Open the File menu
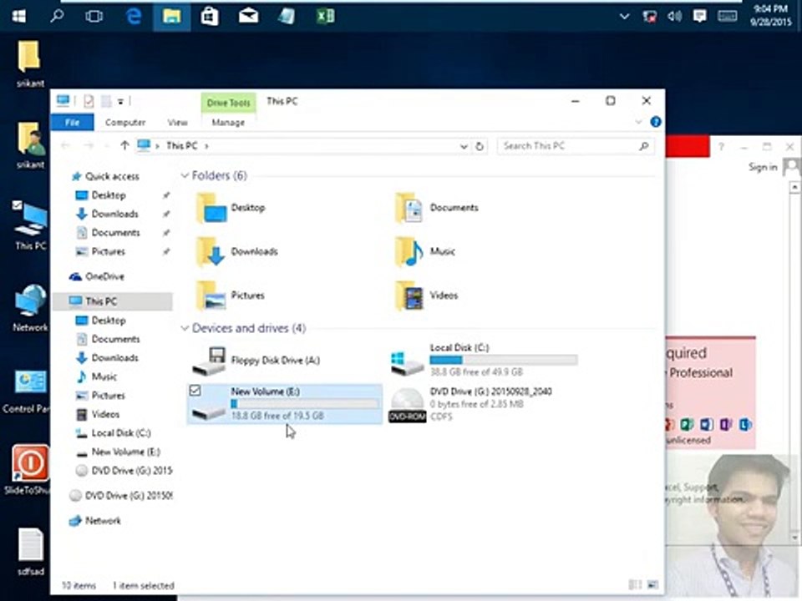This screenshot has width=802, height=601. (72, 122)
